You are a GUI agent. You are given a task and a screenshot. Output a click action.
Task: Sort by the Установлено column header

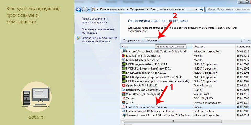pyautogui.click(x=243, y=47)
